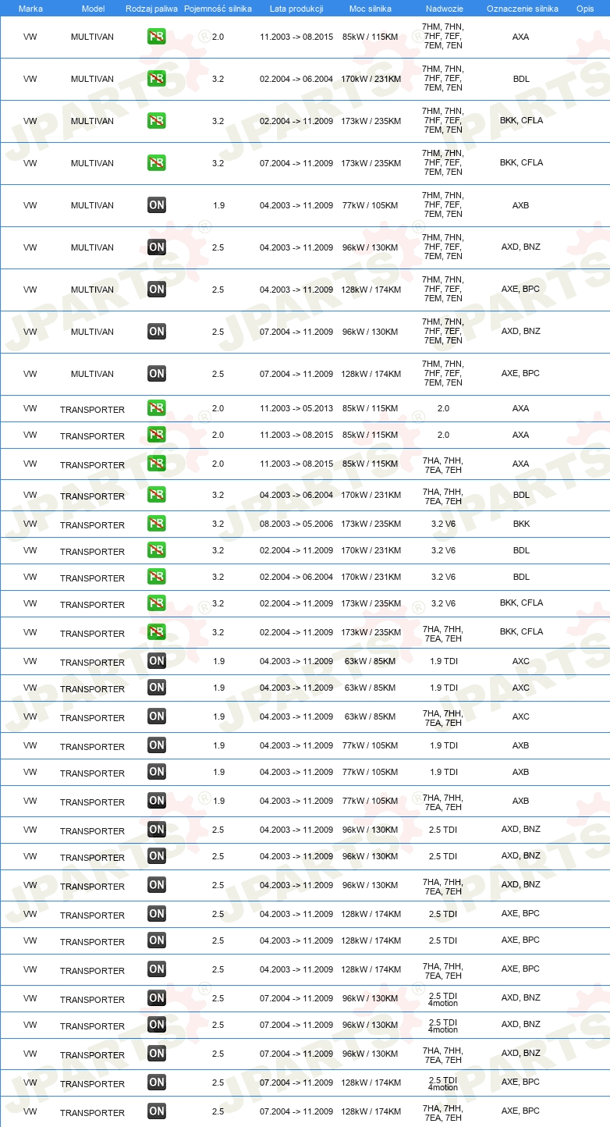The image size is (610, 1127).
Task: Click ON icon in 2.5 TDI 4motion 128kW row
Action: click(156, 1083)
